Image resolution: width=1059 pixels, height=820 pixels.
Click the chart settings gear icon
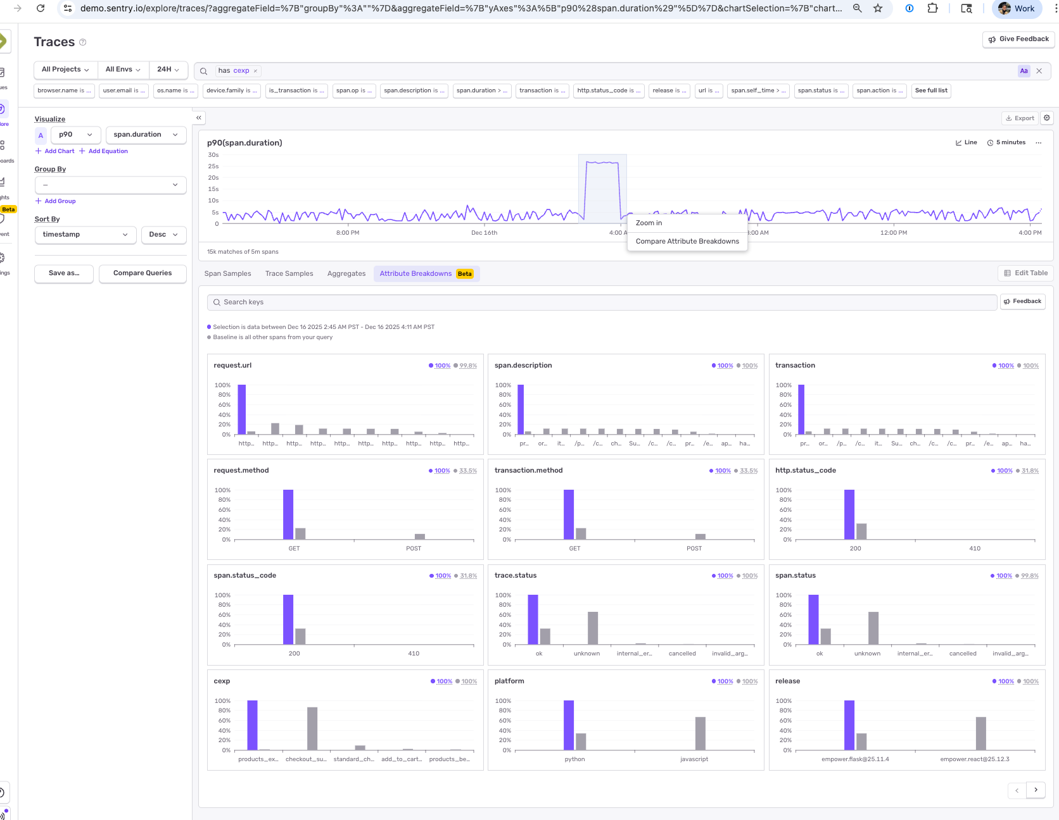[x=1047, y=118]
